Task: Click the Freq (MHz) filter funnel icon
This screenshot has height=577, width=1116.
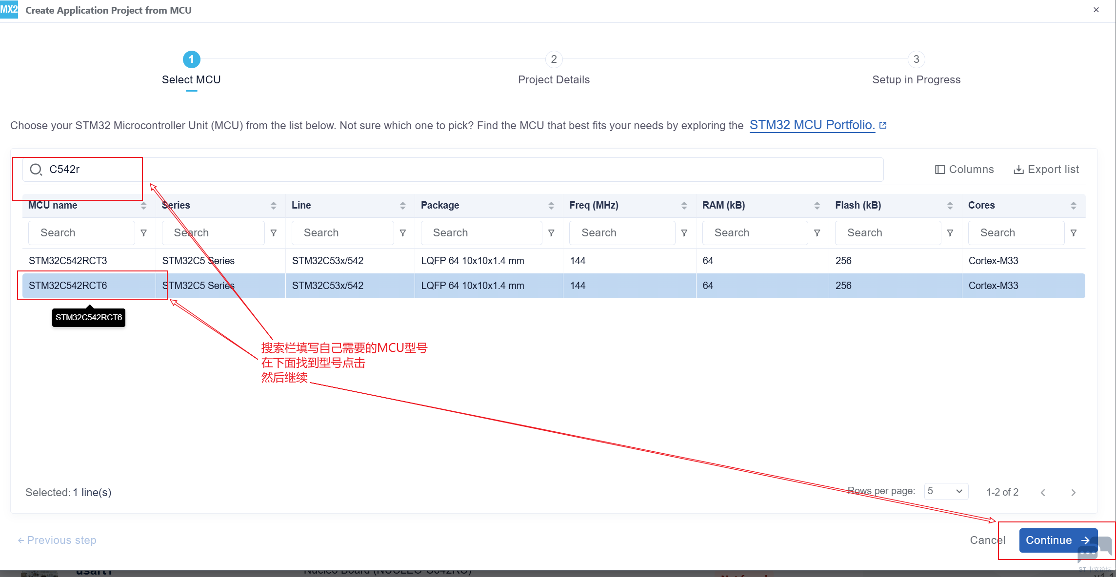Action: (684, 233)
